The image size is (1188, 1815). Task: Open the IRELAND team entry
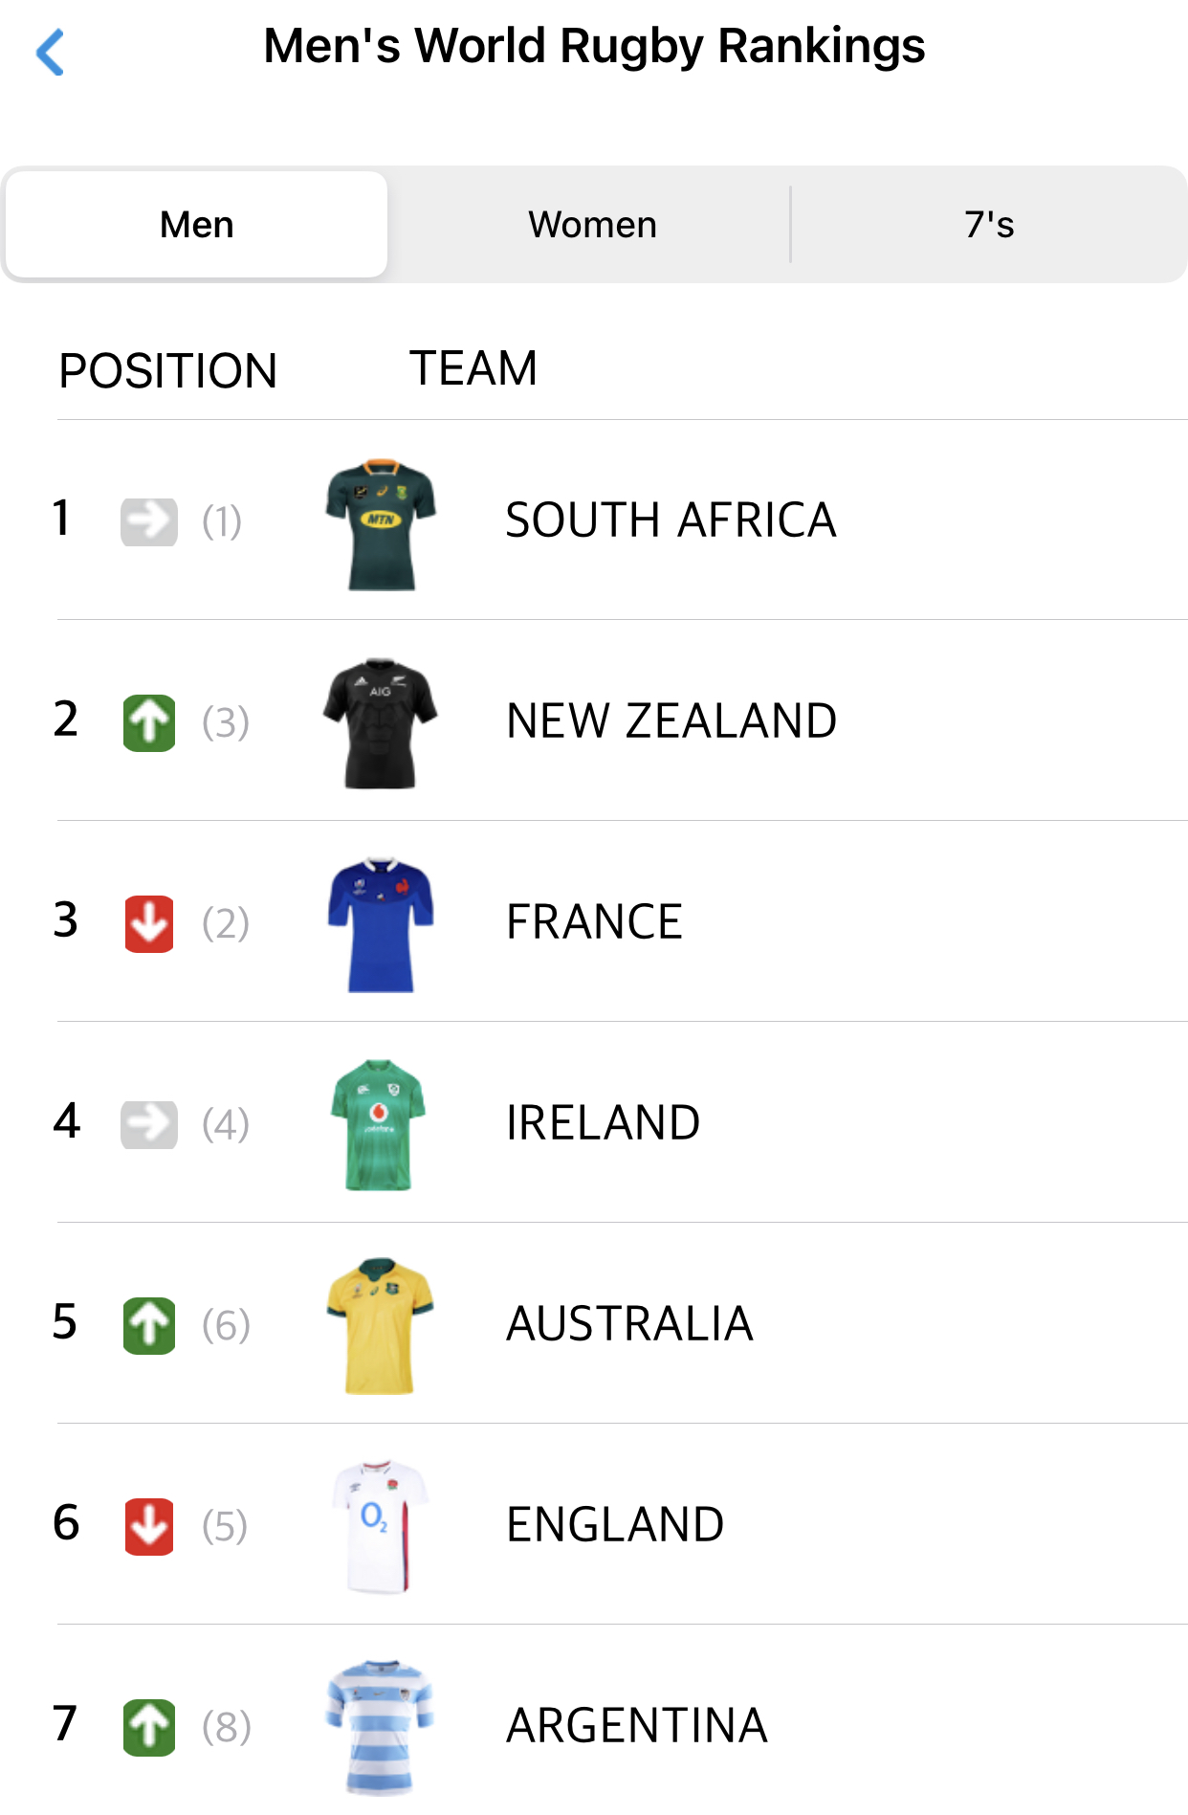(x=603, y=1123)
